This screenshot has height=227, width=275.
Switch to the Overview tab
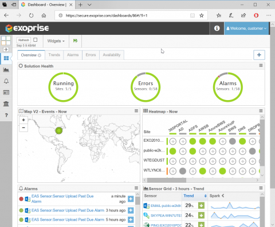coord(31,55)
